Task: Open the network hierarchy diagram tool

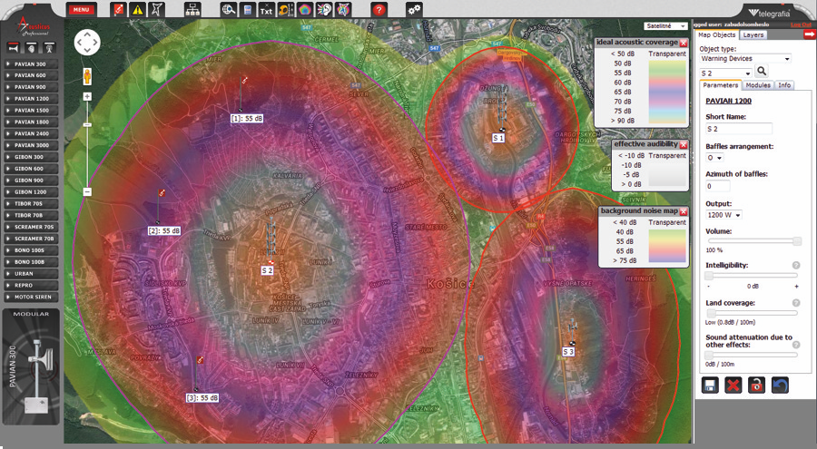Action: [x=192, y=9]
